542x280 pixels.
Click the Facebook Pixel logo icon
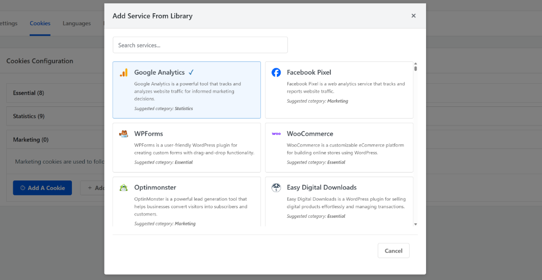[276, 73]
